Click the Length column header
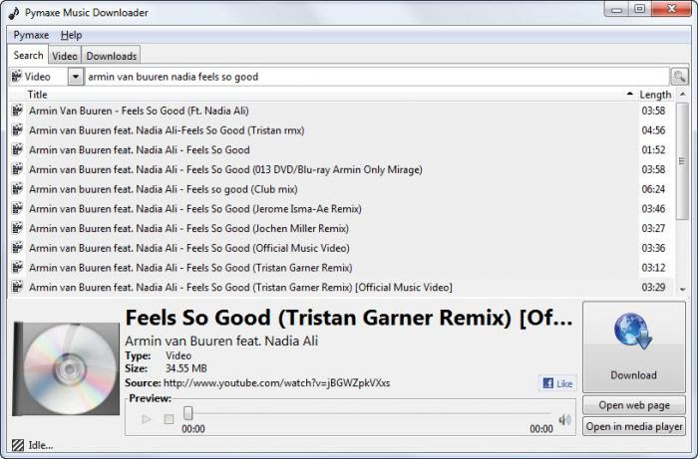The height and width of the screenshot is (459, 698). pyautogui.click(x=655, y=95)
